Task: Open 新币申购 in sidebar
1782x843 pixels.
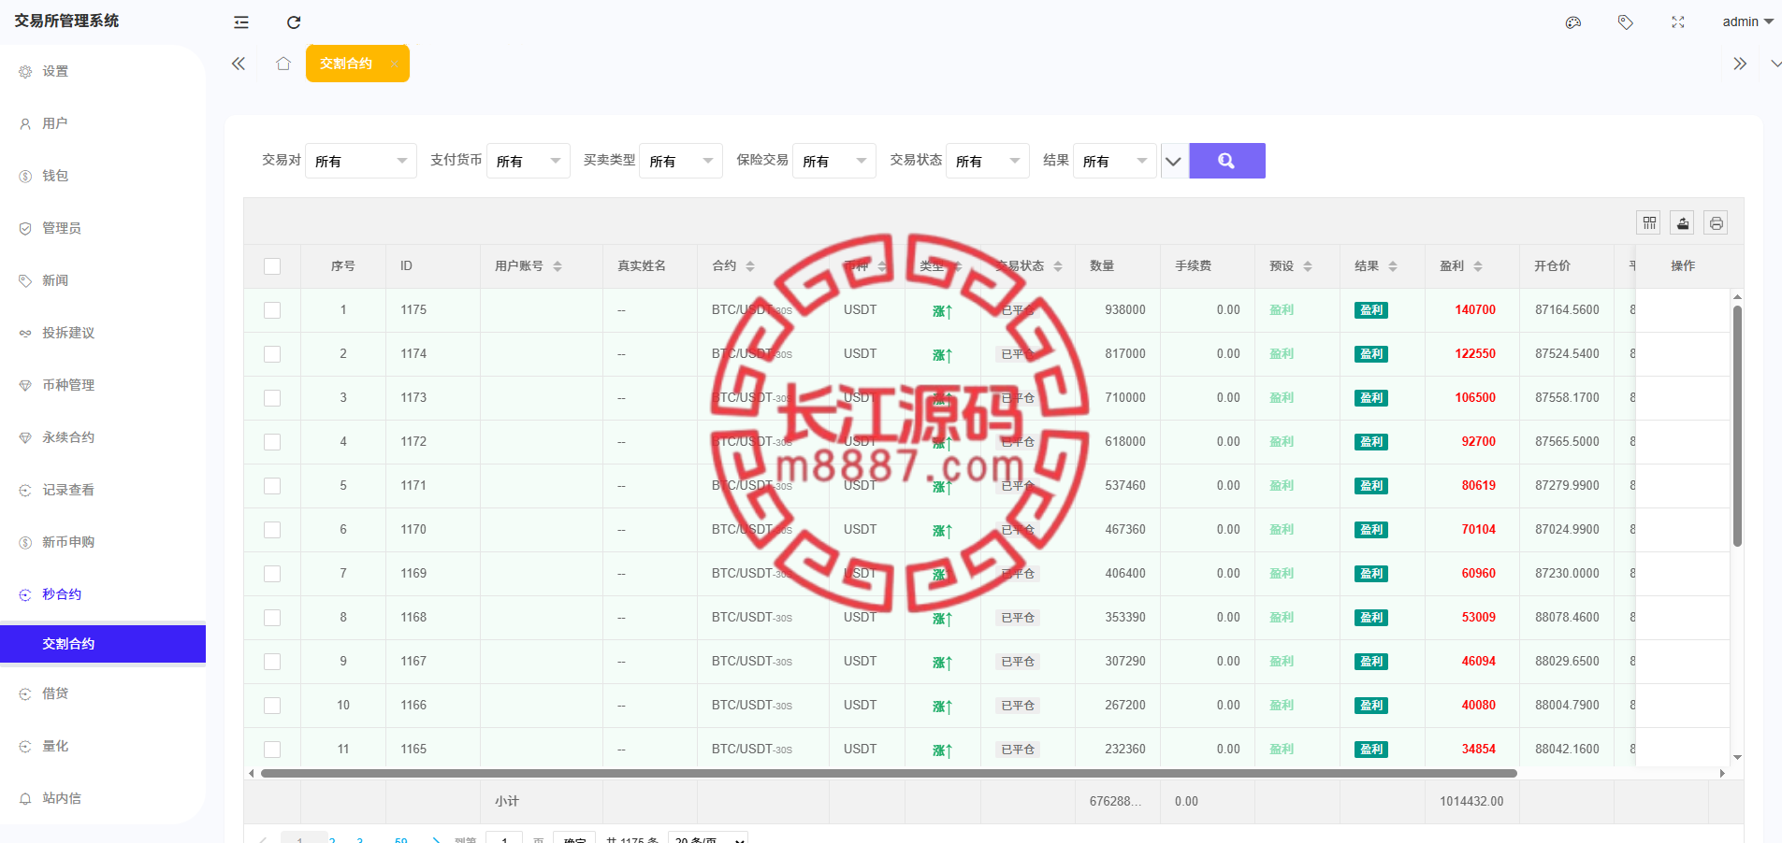Action: 103,542
